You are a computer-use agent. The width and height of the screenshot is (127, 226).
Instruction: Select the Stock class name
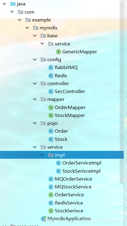tap(61, 139)
